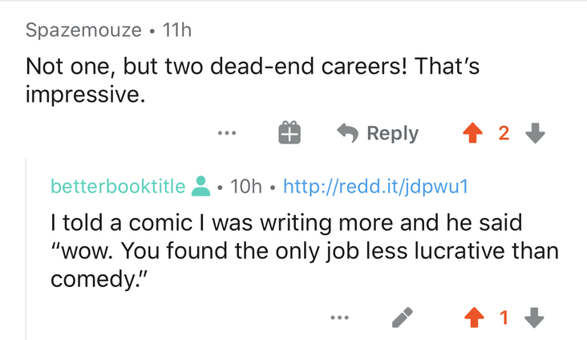View the betterbooktitle user profile
The height and width of the screenshot is (340, 587).
pyautogui.click(x=118, y=186)
